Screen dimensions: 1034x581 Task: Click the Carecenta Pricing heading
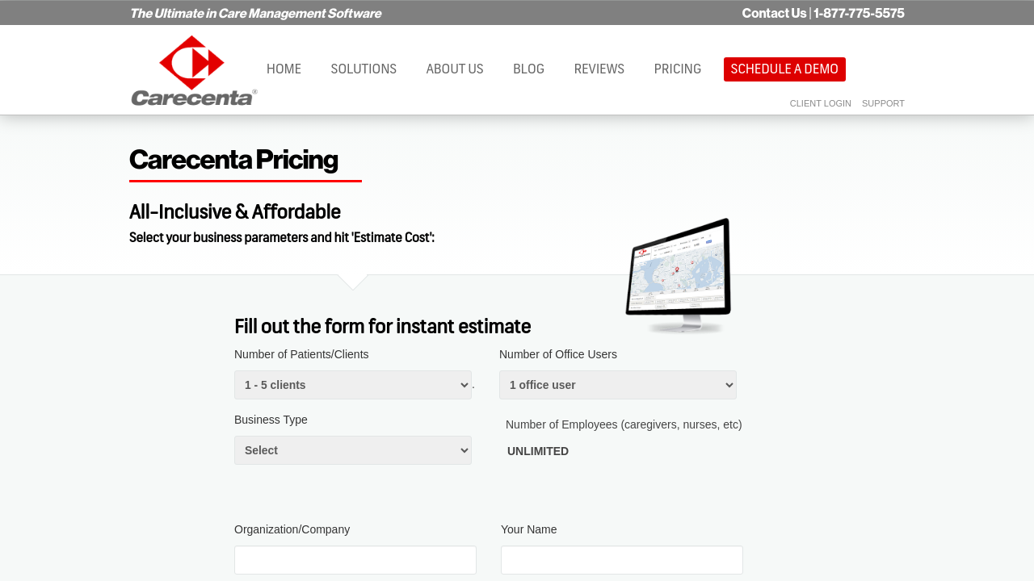coord(233,160)
